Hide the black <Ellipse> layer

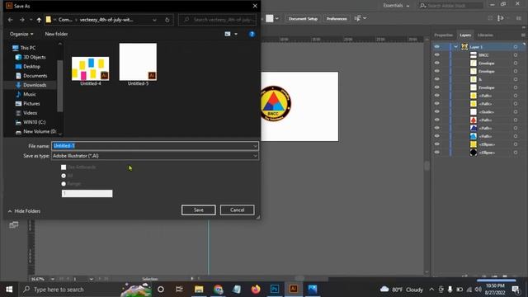point(436,152)
